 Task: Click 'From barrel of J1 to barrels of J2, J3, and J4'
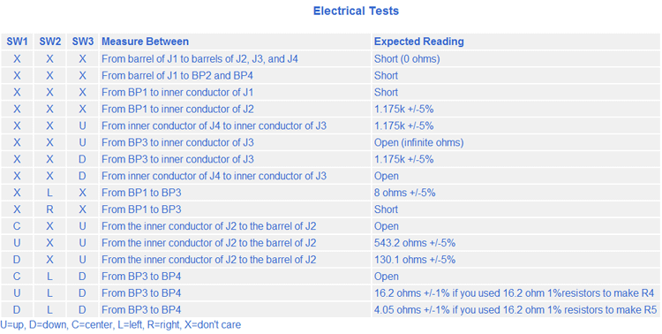199,59
